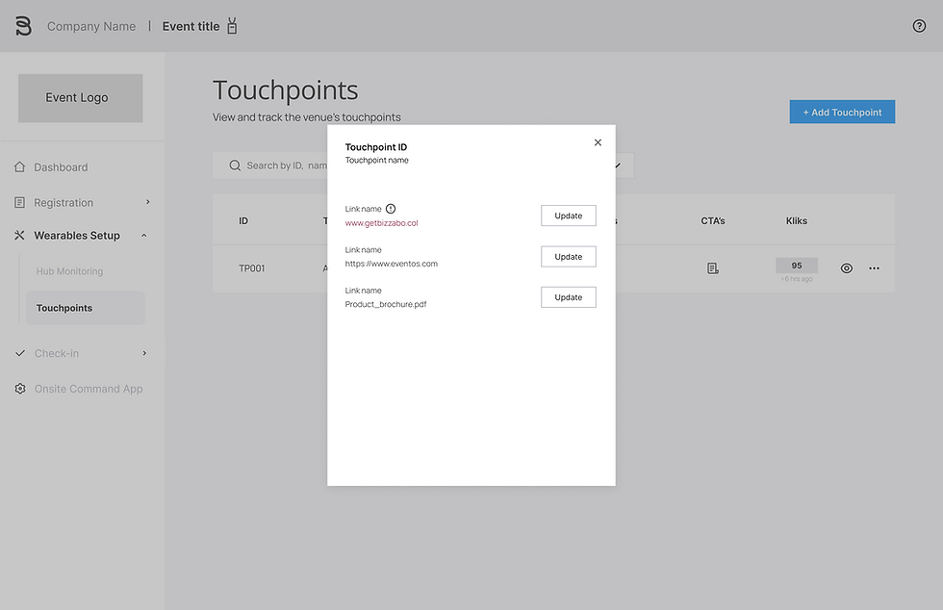Close the Touchpoint ID dialog
The width and height of the screenshot is (943, 610).
point(598,142)
